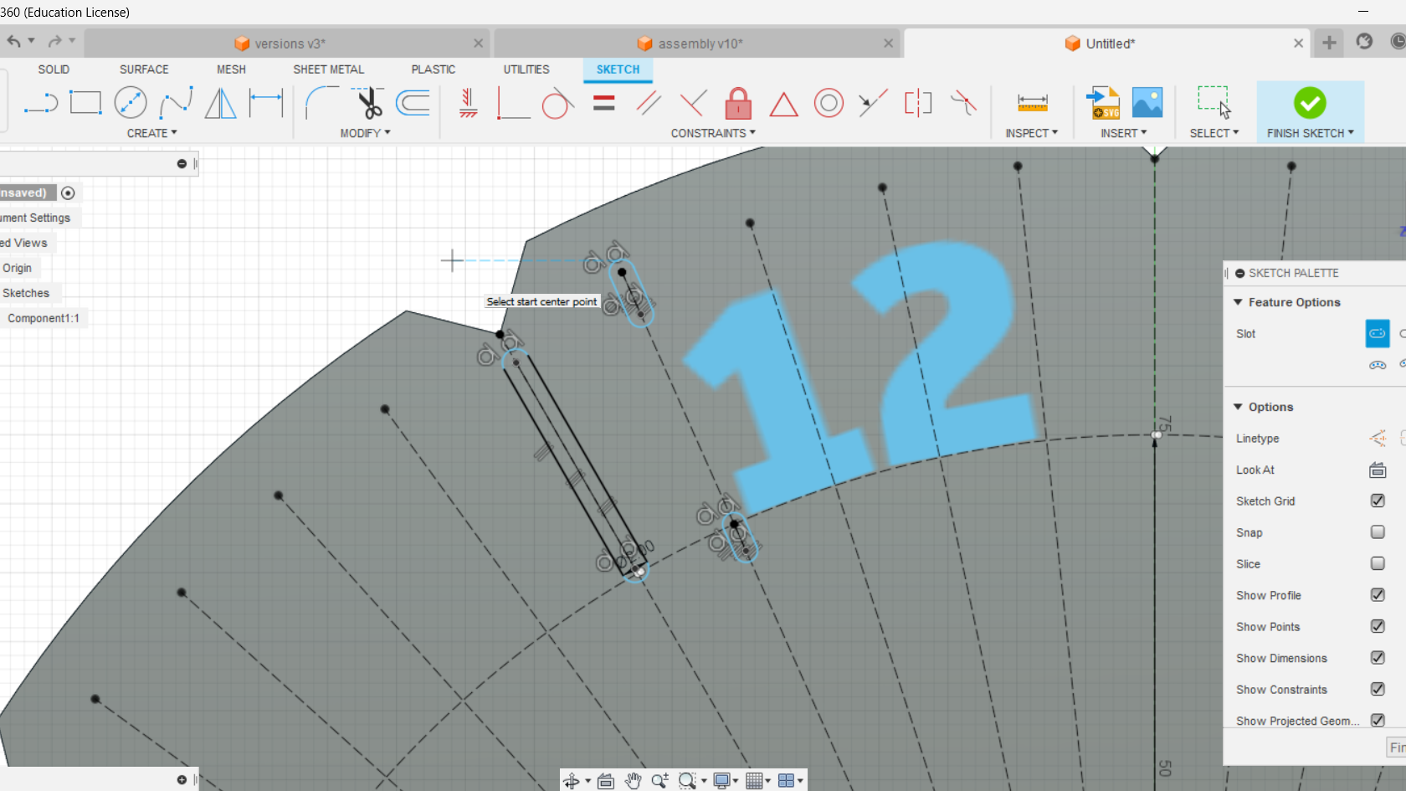Switch to the SOLID ribbon tab
Image resolution: width=1406 pixels, height=791 pixels.
54,69
